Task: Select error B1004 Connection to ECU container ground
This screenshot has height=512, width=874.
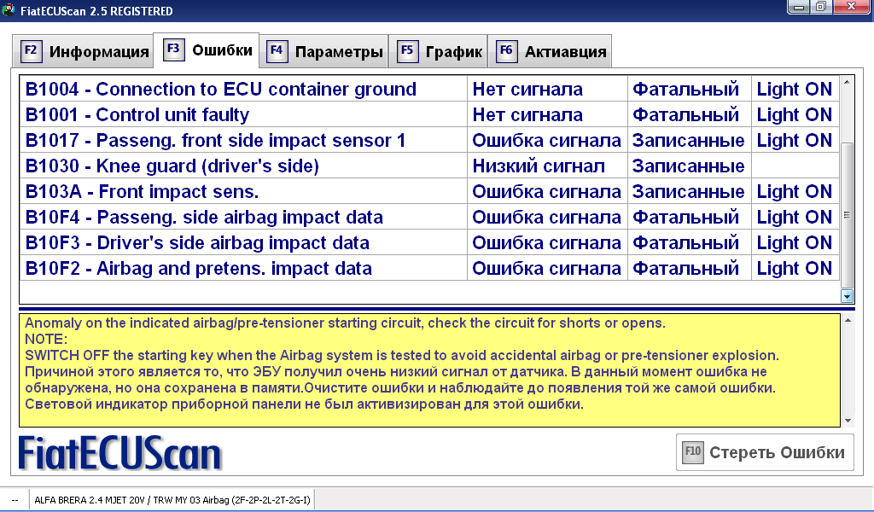Action: pyautogui.click(x=243, y=89)
